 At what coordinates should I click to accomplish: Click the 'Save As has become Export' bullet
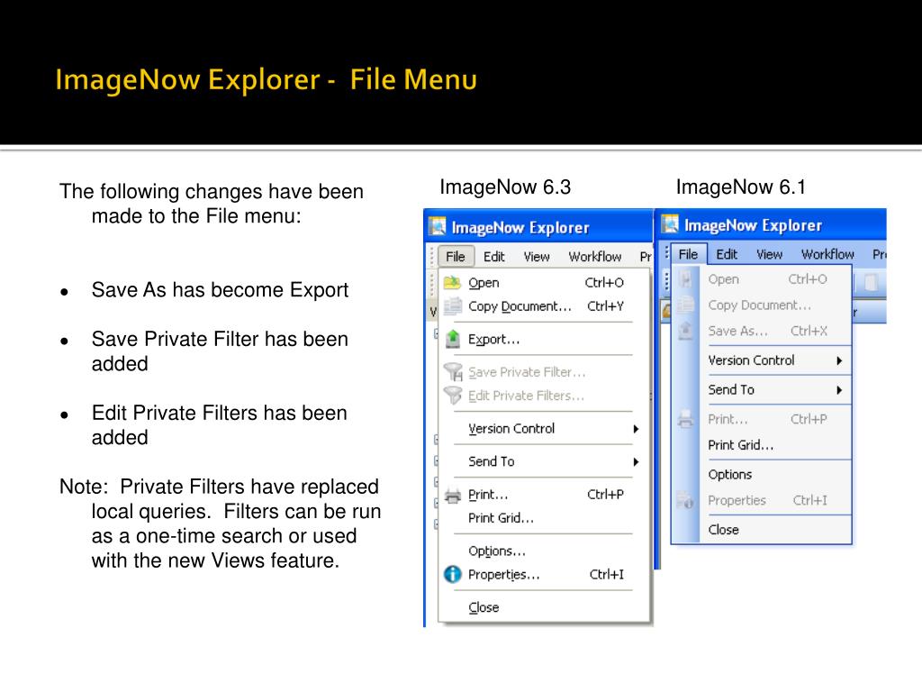[x=220, y=290]
